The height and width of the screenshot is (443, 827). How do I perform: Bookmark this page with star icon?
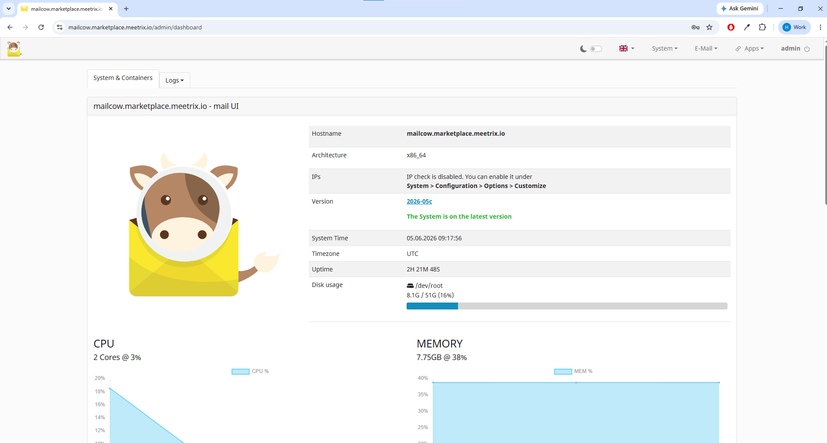point(709,27)
